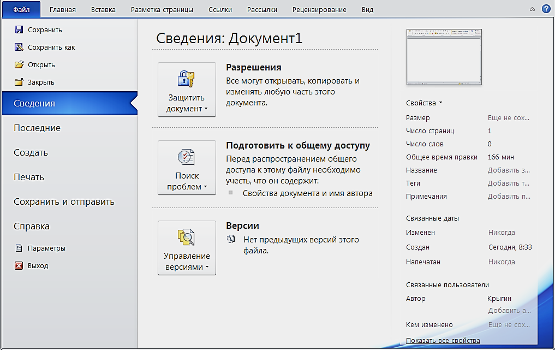The height and width of the screenshot is (350, 555).
Task: Click the Добавить автора field
Action: (509, 311)
